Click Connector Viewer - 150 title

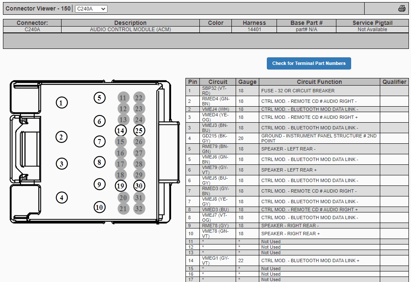click(38, 9)
